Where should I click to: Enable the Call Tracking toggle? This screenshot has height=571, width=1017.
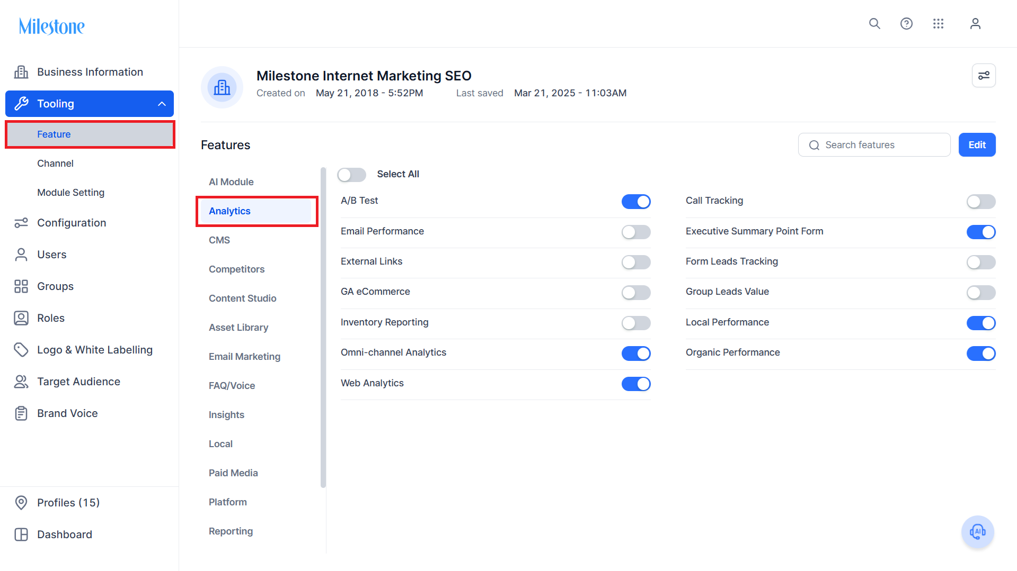(981, 202)
